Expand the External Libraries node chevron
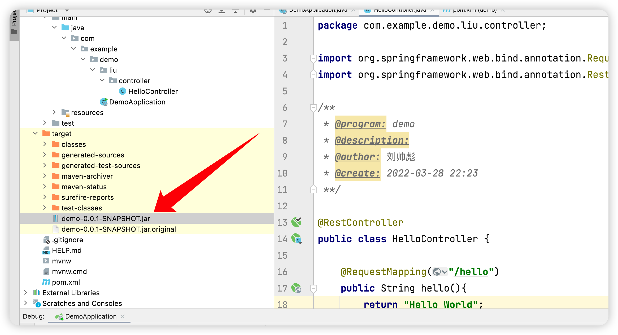 26,292
